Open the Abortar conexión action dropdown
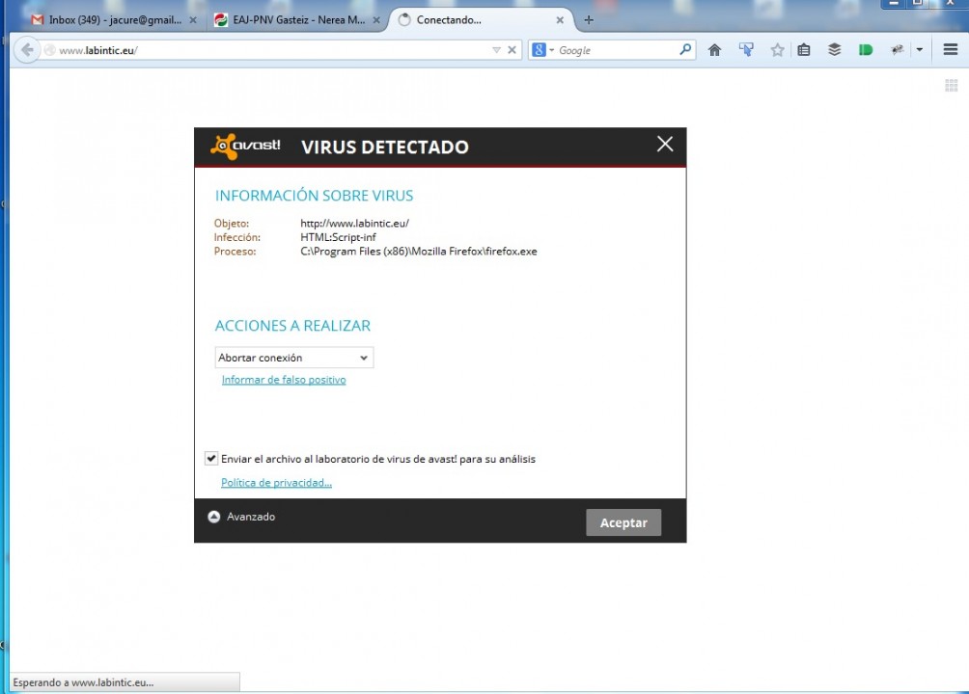This screenshot has width=969, height=694. pos(293,358)
